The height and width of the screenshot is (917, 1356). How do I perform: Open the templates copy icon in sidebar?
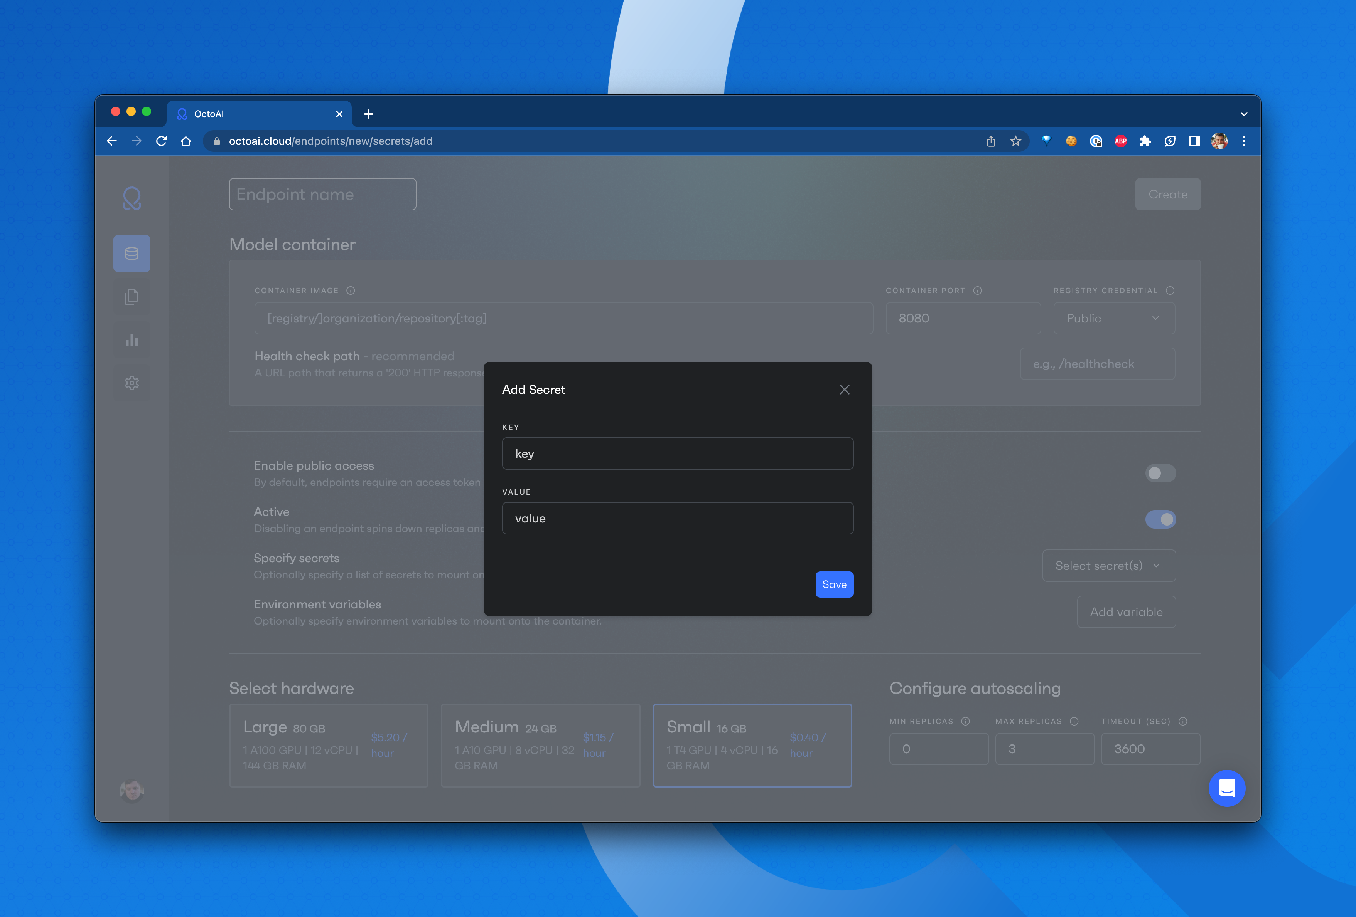pyautogui.click(x=132, y=297)
